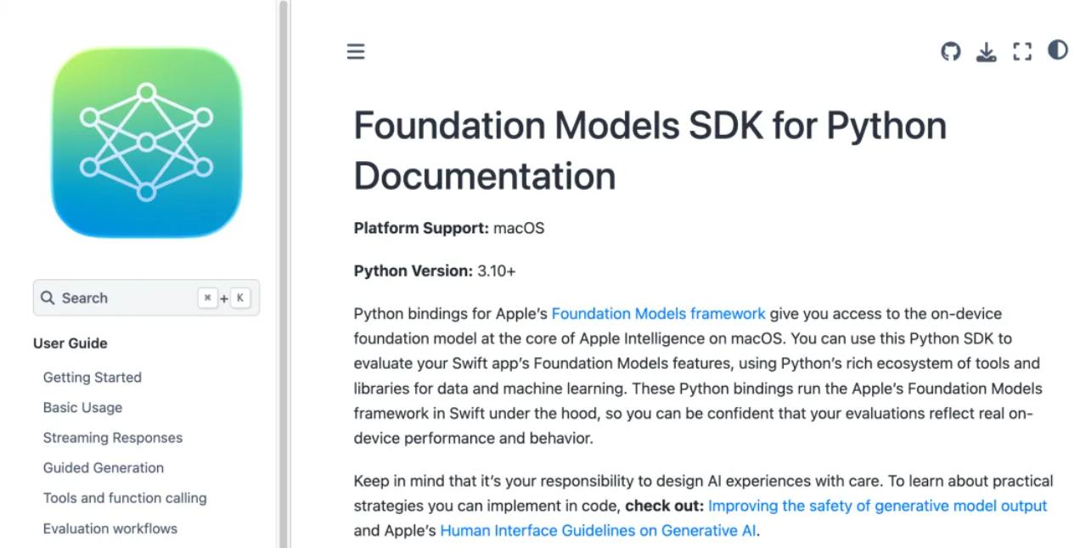
Task: Click the sidebar vertical scrollbar
Action: pos(284,274)
